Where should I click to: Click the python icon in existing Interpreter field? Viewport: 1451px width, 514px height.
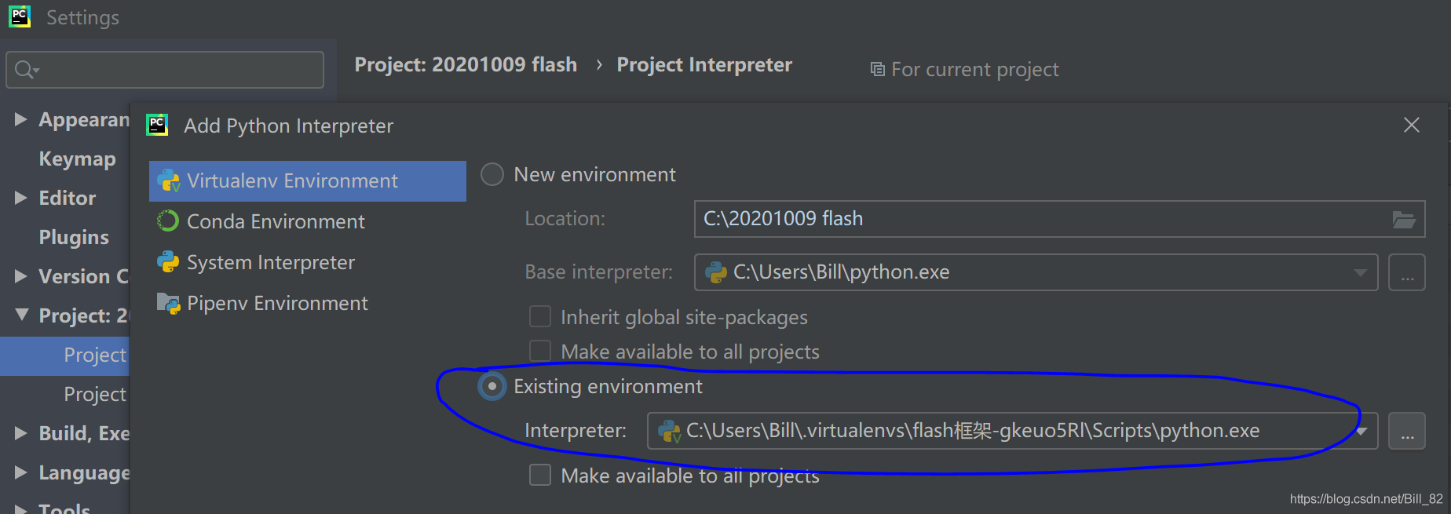point(669,431)
